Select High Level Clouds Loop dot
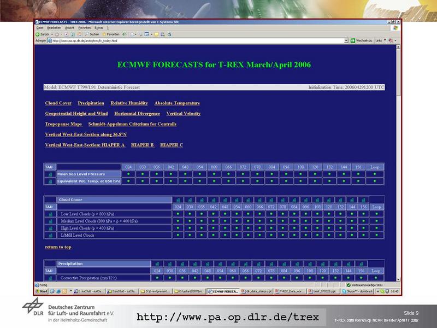 pyautogui.click(x=376, y=228)
